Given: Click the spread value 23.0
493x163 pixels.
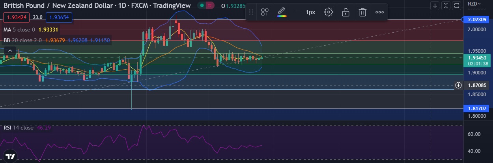Looking at the screenshot, I should coord(38,17).
